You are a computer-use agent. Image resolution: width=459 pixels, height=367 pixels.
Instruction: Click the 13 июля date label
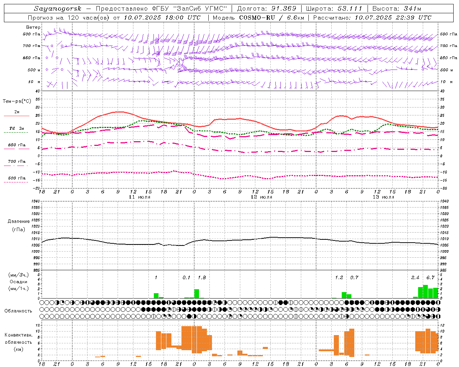coord(383,197)
